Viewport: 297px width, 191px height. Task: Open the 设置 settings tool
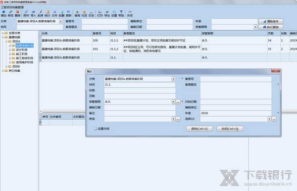(x=114, y=14)
